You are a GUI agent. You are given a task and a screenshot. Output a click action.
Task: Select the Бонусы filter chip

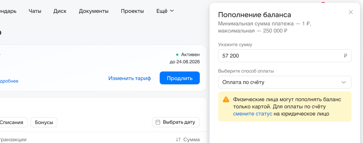44,122
